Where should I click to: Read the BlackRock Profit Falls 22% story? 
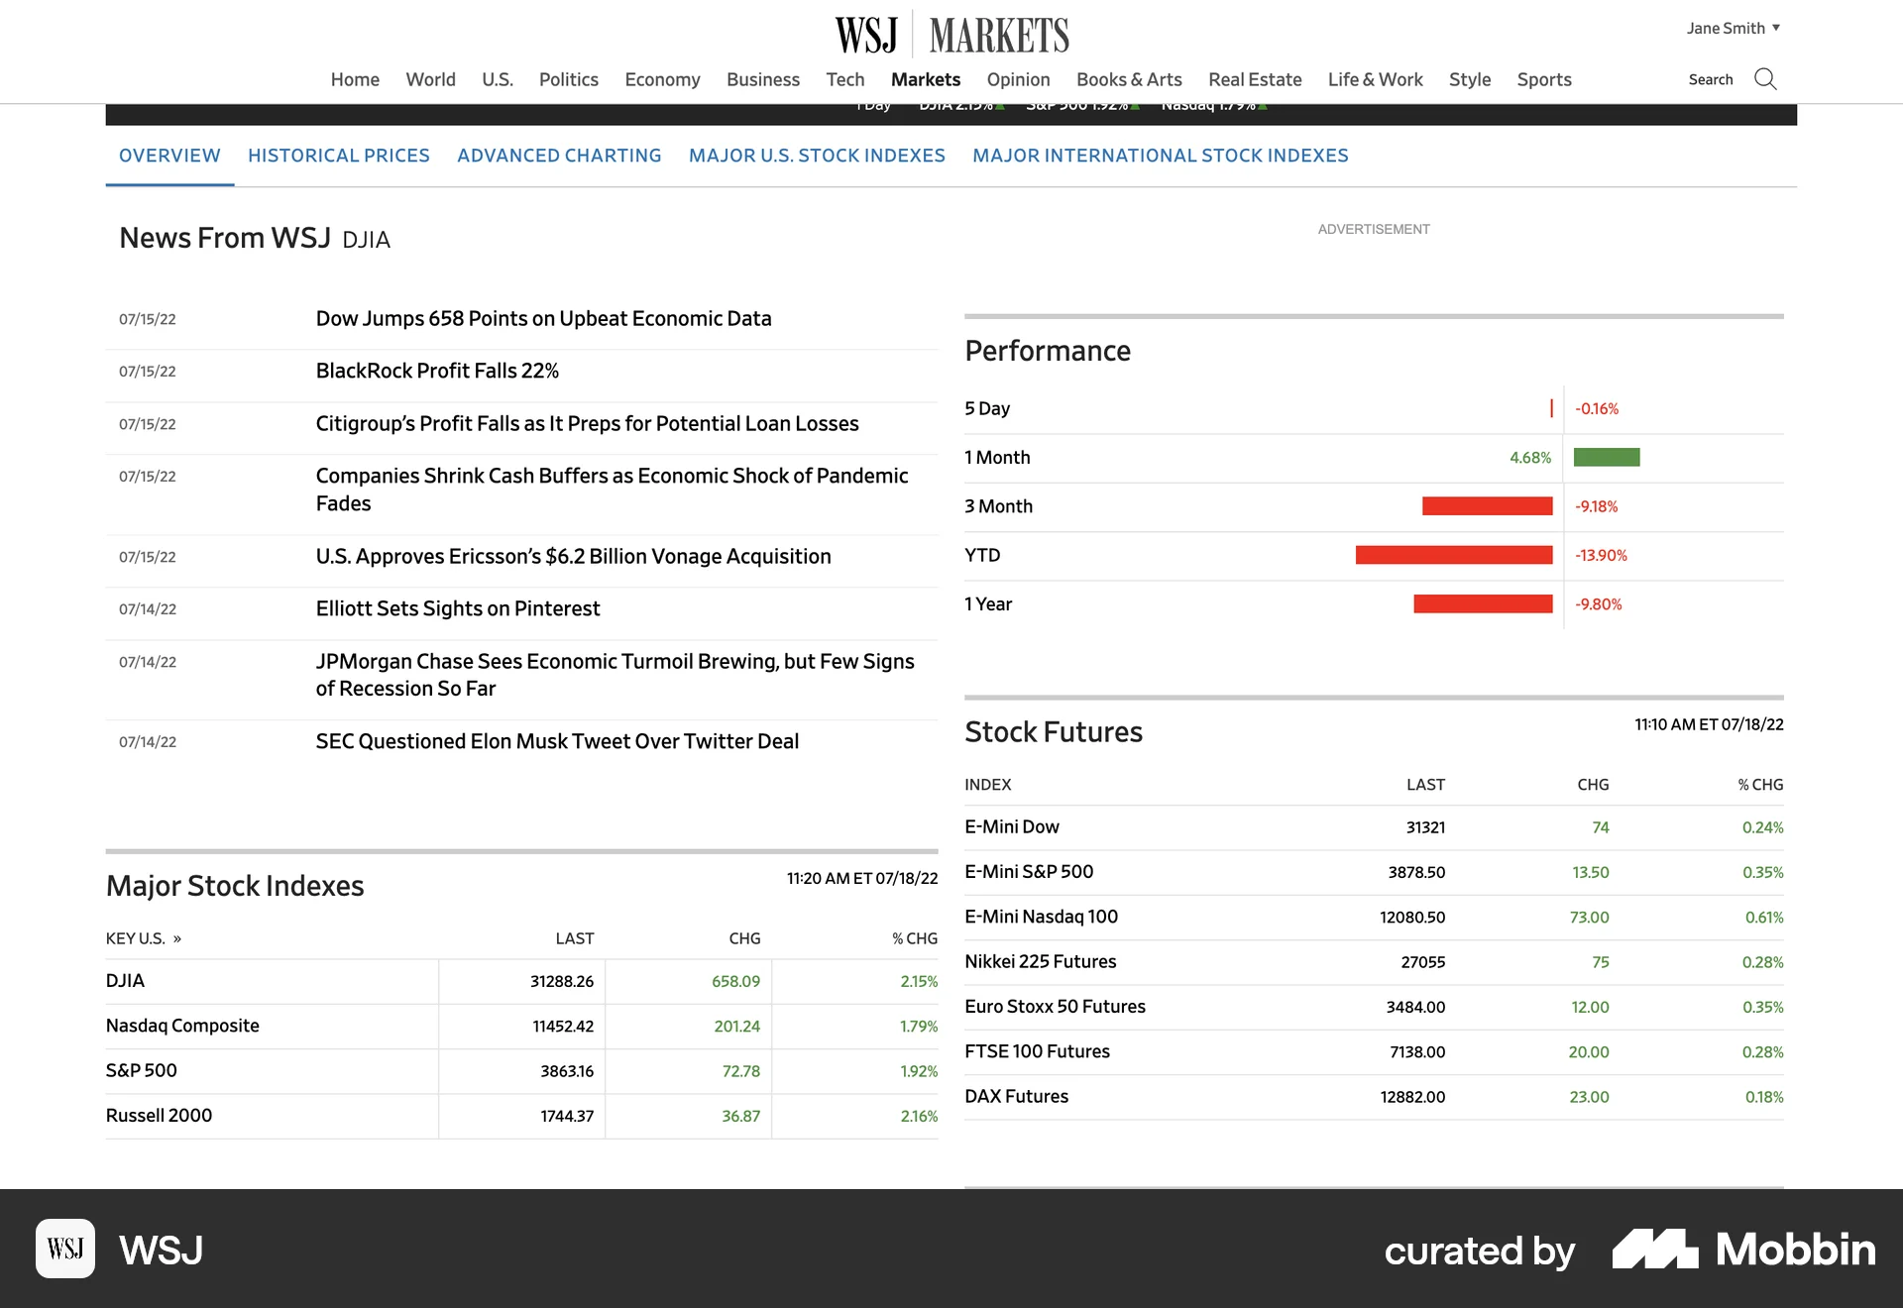[x=436, y=371]
